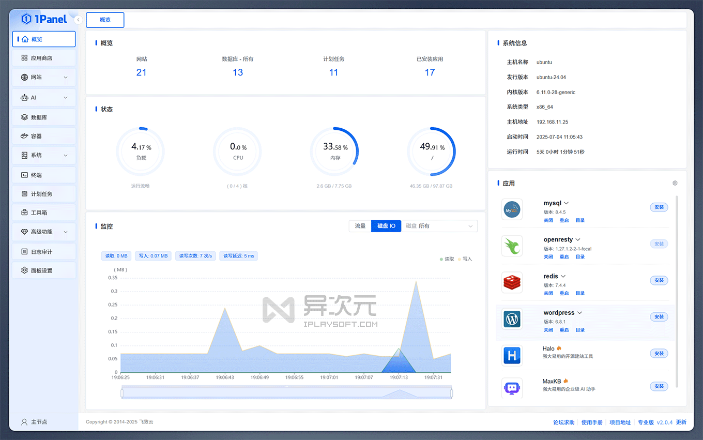Click 安装 button for redis
Screen dimensions: 703x440
(x=659, y=280)
